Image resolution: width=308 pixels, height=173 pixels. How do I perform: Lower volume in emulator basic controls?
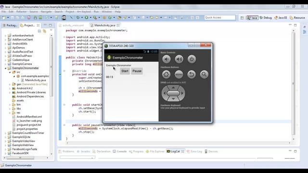[x=167, y=59]
